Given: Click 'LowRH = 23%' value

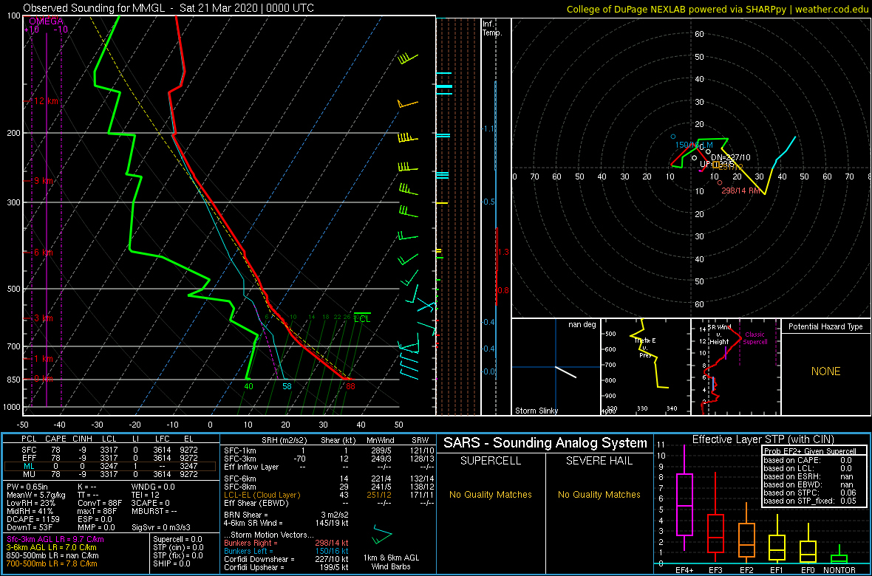Looking at the screenshot, I should point(30,503).
